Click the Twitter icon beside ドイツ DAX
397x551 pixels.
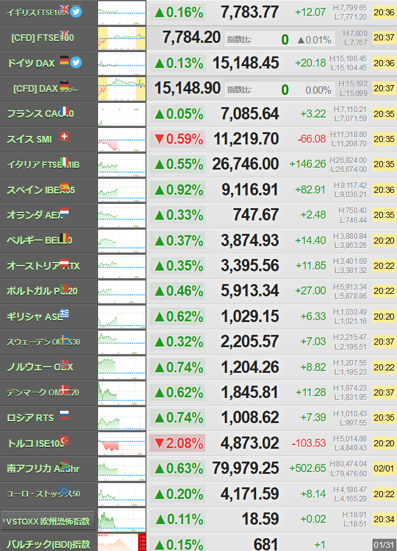coord(76,62)
